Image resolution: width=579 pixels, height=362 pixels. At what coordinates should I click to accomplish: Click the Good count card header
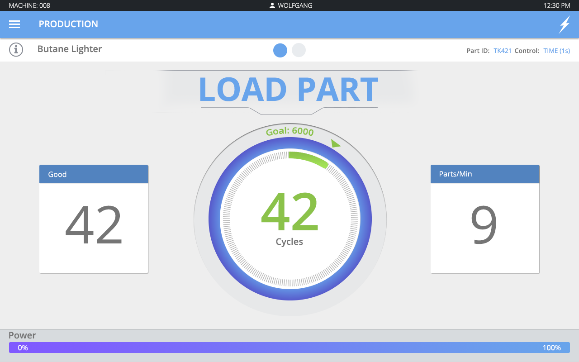(94, 174)
